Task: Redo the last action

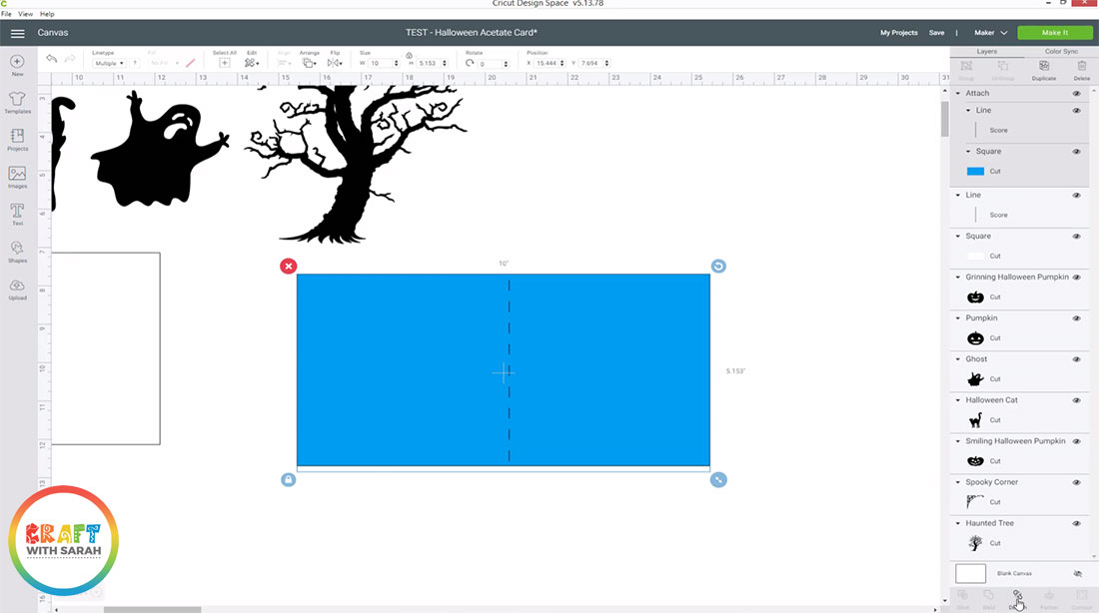Action: click(70, 59)
